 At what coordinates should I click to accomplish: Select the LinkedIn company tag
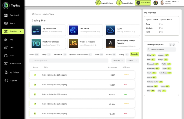tap(152, 86)
